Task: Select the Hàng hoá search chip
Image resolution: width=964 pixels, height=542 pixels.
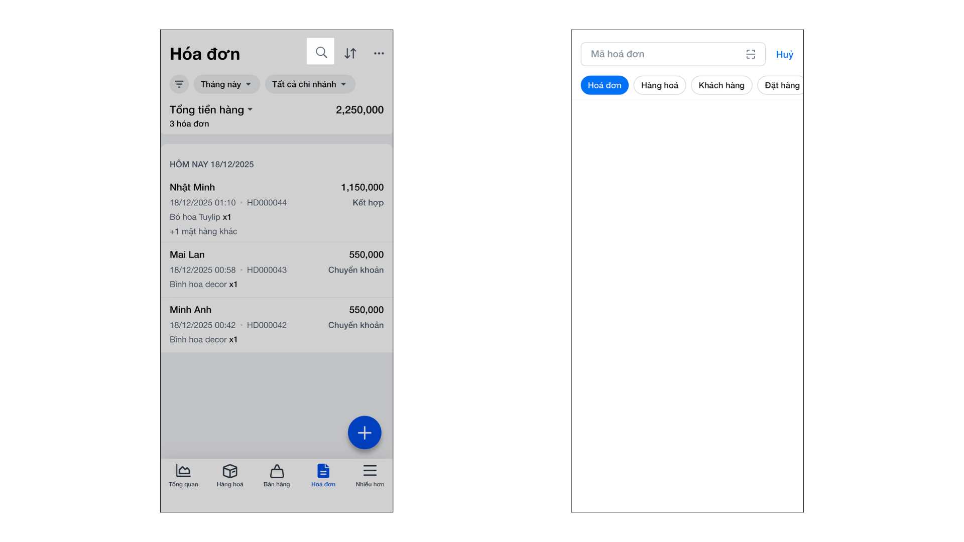Action: point(659,85)
